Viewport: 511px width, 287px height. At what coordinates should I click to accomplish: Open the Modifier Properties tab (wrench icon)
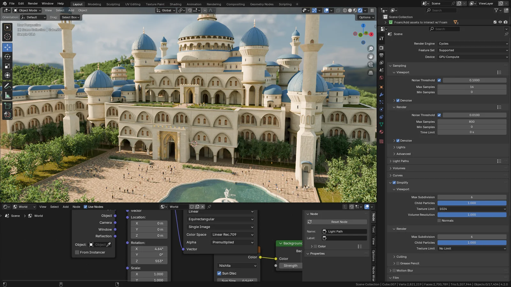click(x=381, y=95)
